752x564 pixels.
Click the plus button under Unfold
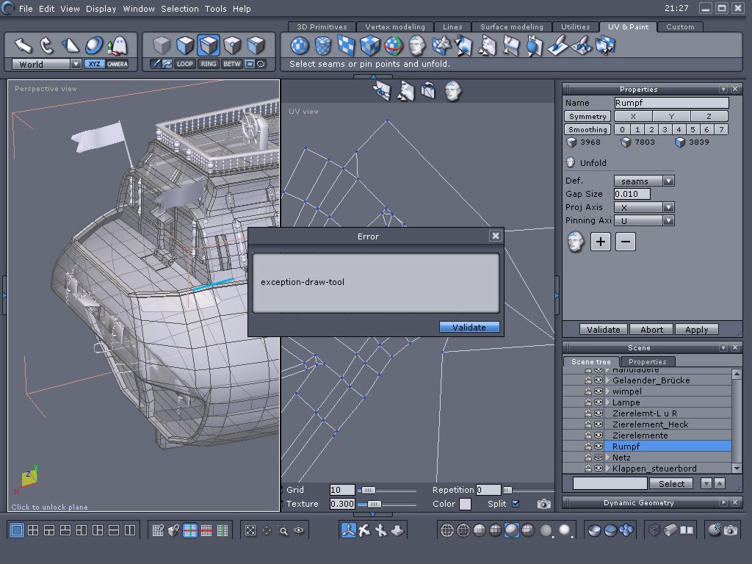tap(601, 242)
